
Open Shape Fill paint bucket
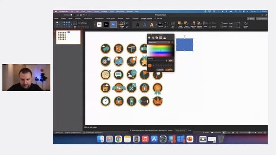tap(122, 24)
